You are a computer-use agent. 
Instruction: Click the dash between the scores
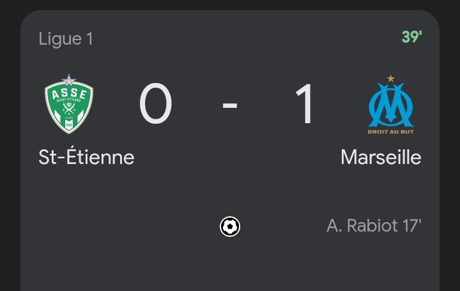(230, 105)
